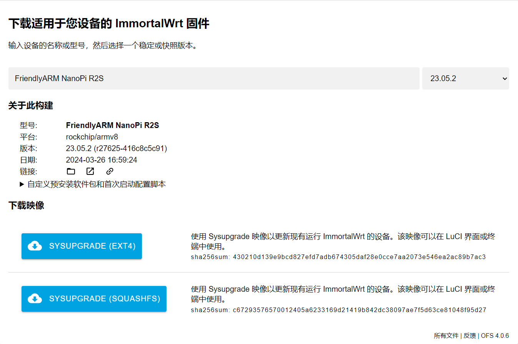Download the SYSUPGRADE (SQUASHFS) image
This screenshot has width=518, height=344.
(94, 299)
